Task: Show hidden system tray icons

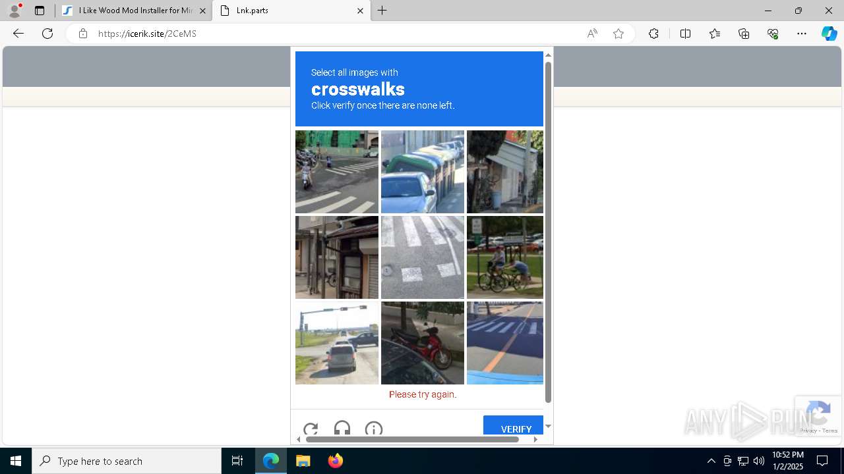Action: click(711, 461)
